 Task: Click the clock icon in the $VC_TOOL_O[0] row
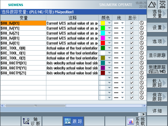(142, 48)
